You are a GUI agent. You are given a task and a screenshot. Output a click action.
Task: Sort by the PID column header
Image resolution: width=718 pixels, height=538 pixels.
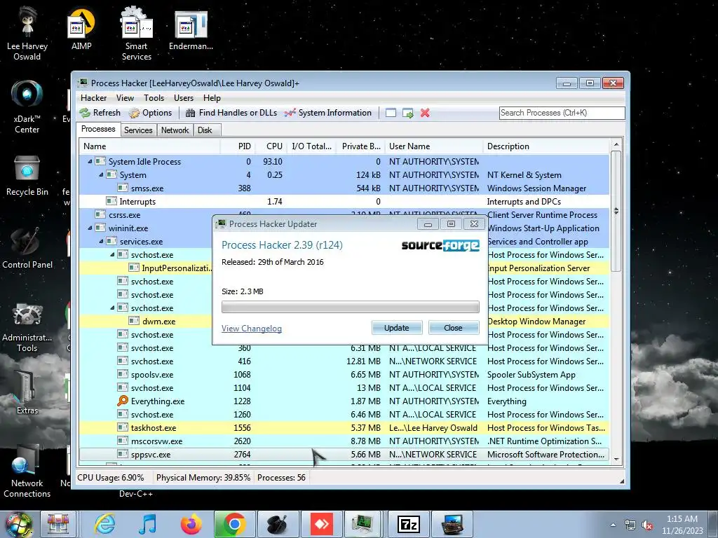238,146
